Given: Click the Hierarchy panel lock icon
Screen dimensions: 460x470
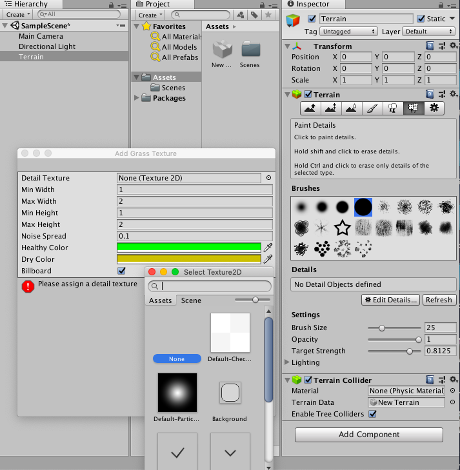Looking at the screenshot, I should click(x=111, y=5).
